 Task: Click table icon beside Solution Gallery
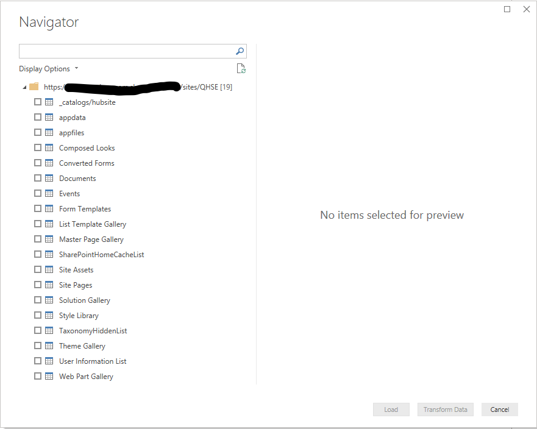[49, 300]
